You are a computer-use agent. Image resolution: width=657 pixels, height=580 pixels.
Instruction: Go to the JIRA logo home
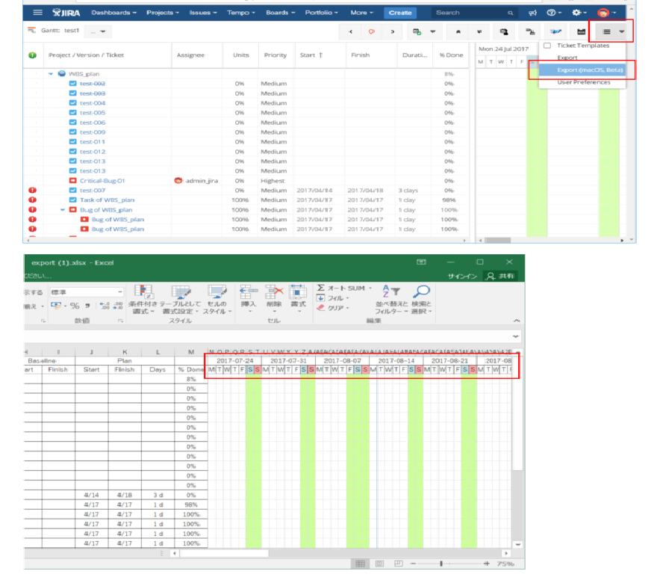(66, 13)
